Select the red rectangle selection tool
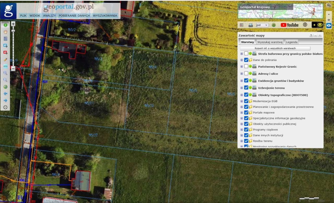This screenshot has height=203, width=334. 5,52
